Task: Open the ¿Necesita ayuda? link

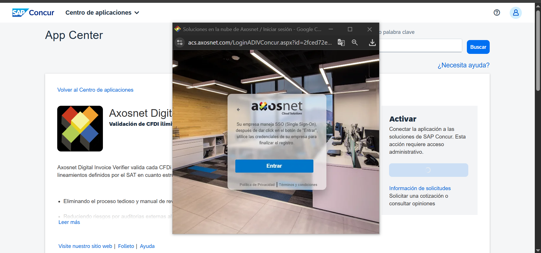Action: pyautogui.click(x=463, y=65)
